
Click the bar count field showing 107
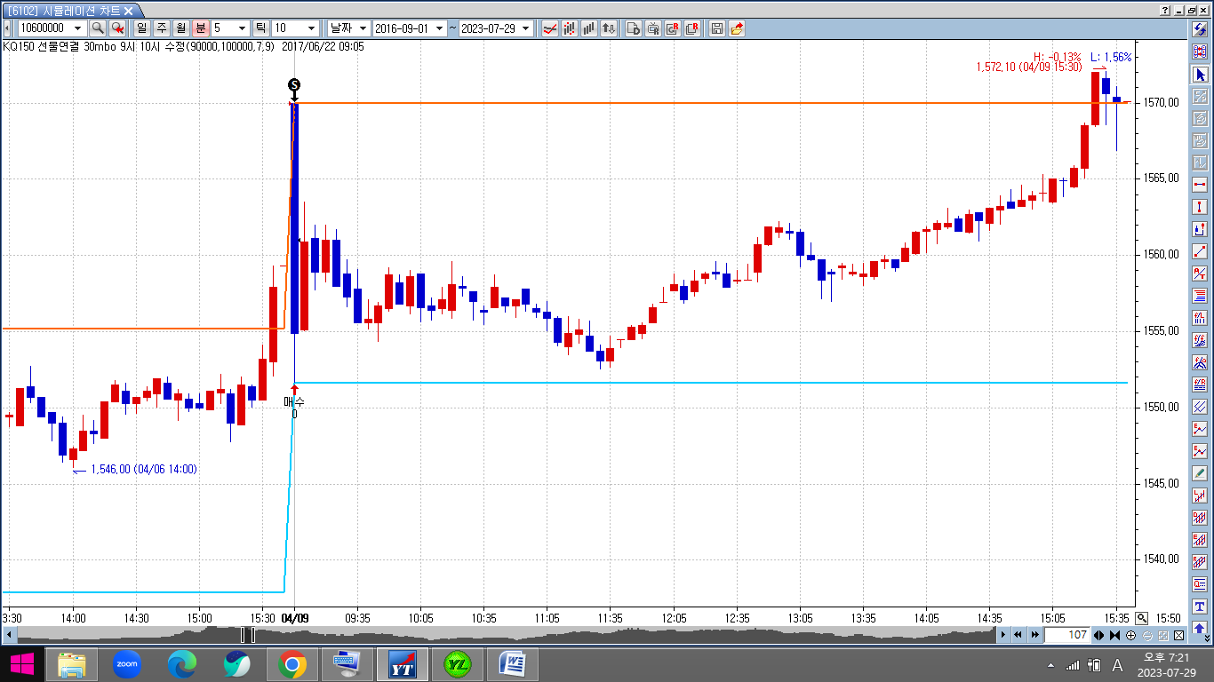(1066, 635)
